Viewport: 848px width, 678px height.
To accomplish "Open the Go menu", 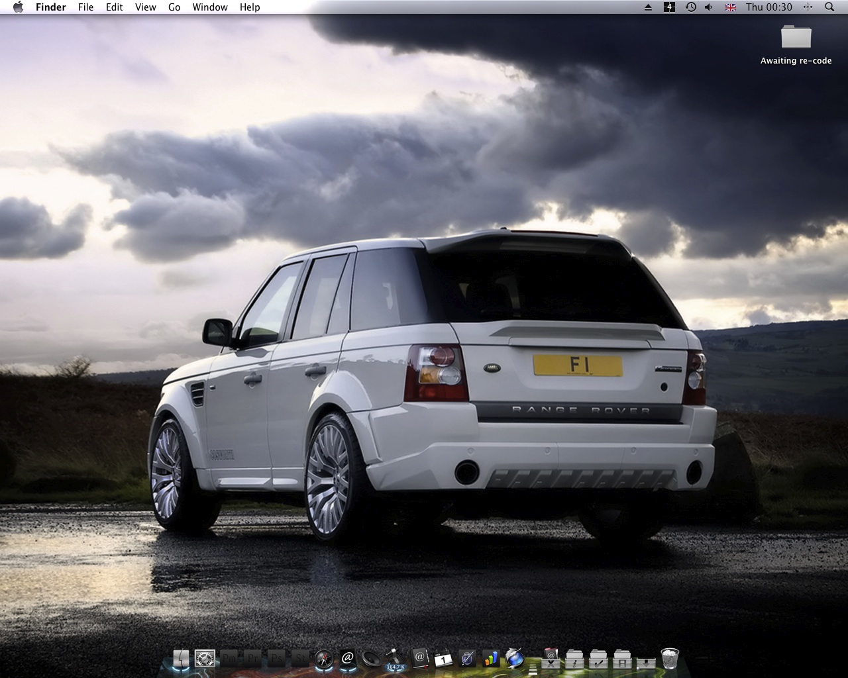I will (174, 7).
